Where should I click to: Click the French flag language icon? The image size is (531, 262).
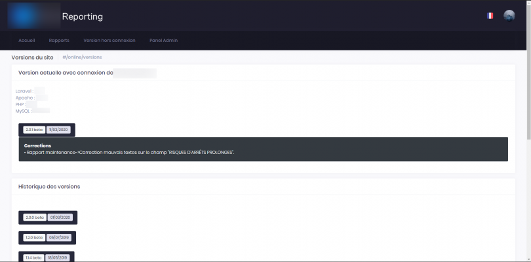(x=490, y=16)
